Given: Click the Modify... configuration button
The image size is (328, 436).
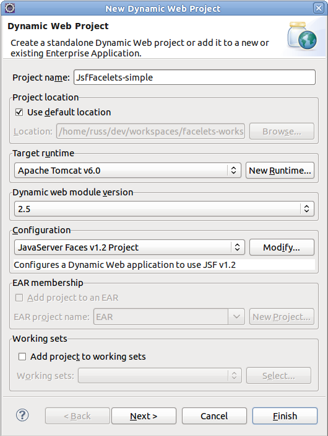Looking at the screenshot, I should click(x=282, y=247).
